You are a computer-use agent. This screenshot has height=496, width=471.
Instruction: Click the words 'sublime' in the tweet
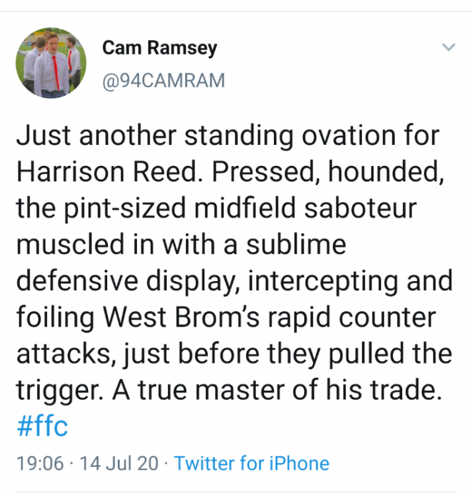point(296,245)
